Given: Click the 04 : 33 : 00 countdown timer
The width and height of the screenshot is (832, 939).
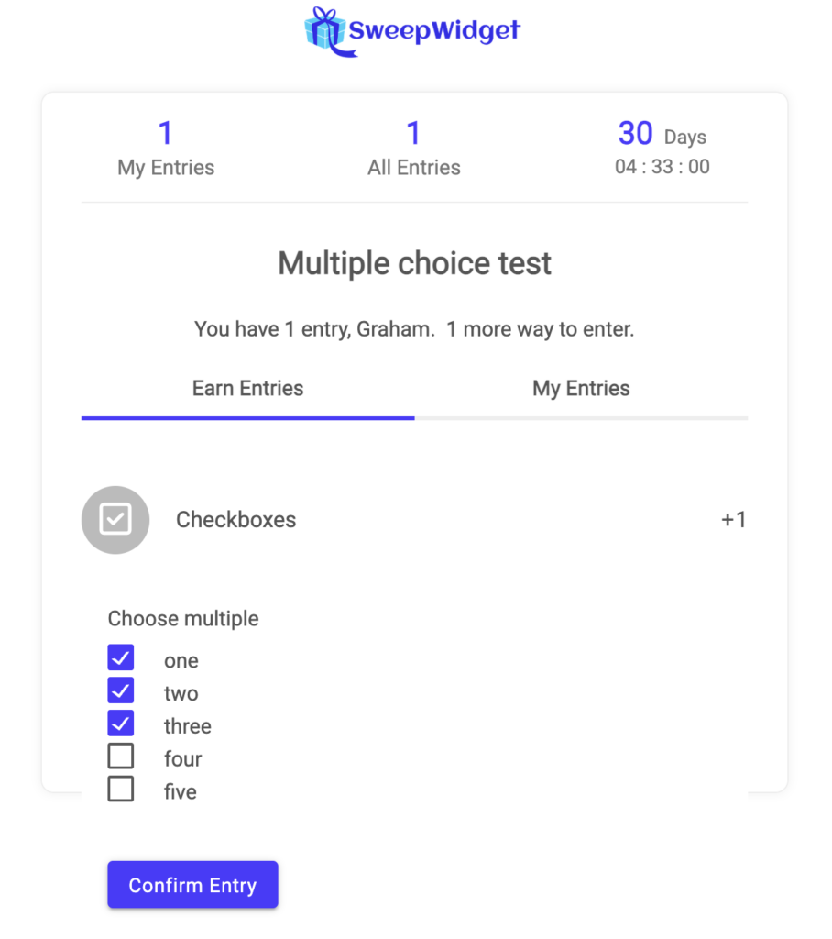Looking at the screenshot, I should tap(662, 167).
